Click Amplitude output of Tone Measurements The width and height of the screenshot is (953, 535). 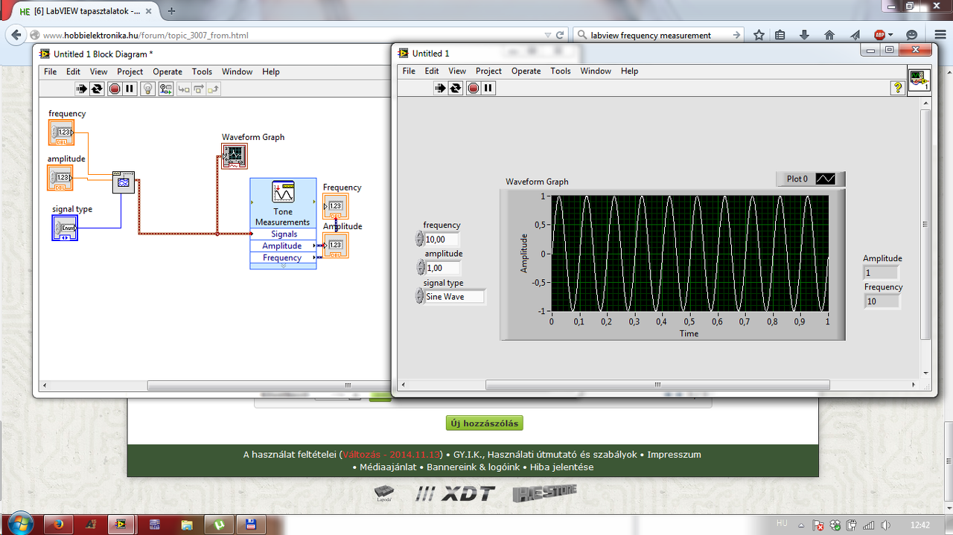click(282, 246)
